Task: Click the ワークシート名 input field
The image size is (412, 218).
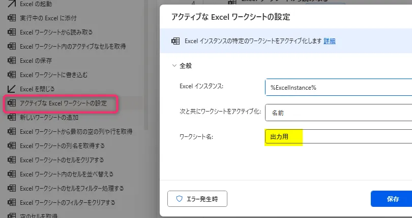Action: tap(338, 137)
